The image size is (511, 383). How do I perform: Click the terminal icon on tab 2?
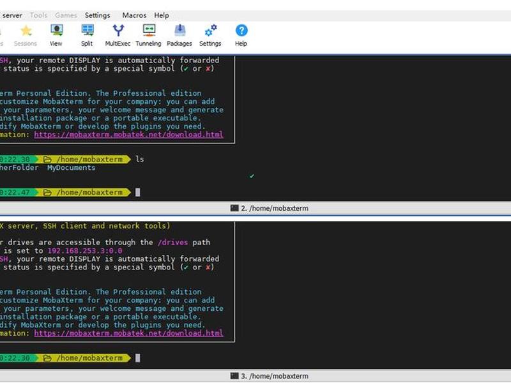[234, 208]
